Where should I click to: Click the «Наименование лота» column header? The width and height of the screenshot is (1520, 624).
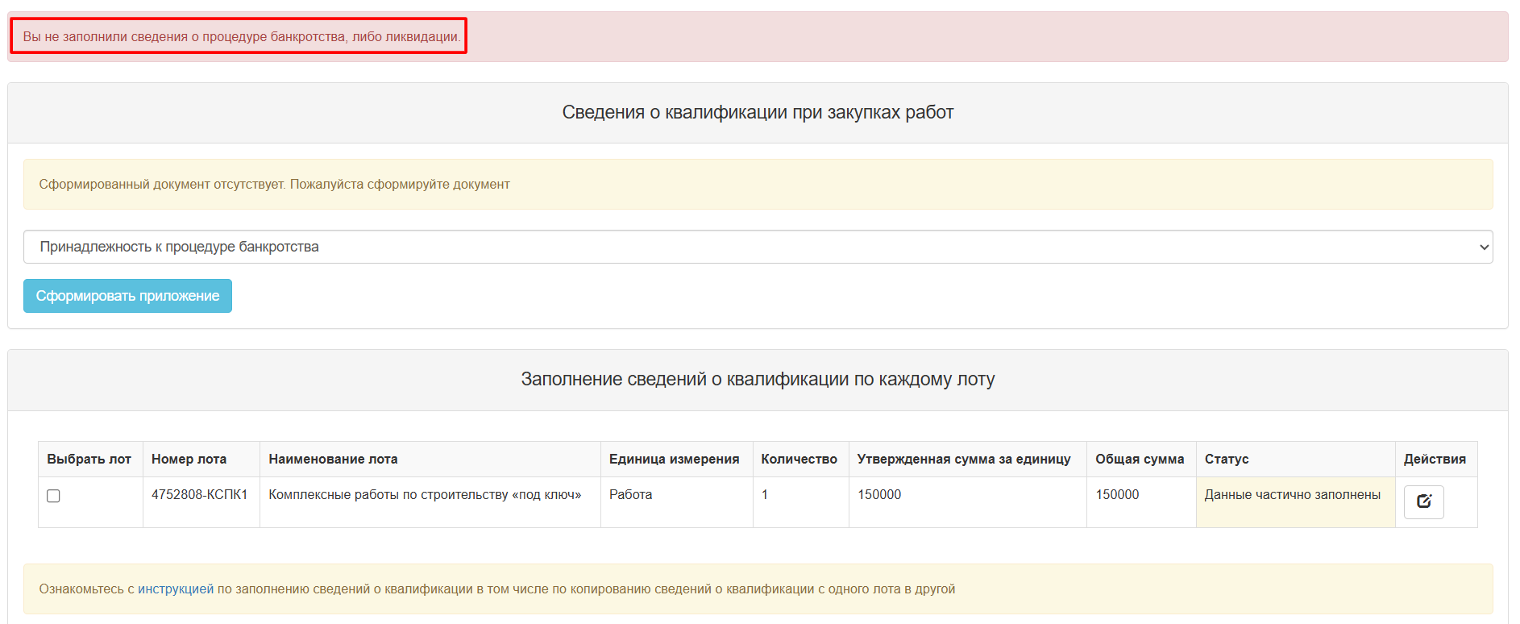tap(333, 459)
